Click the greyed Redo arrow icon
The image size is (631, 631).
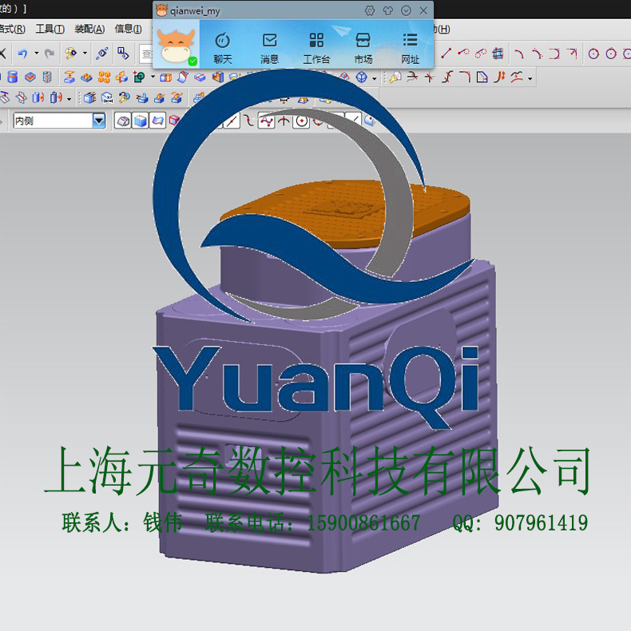(x=49, y=54)
